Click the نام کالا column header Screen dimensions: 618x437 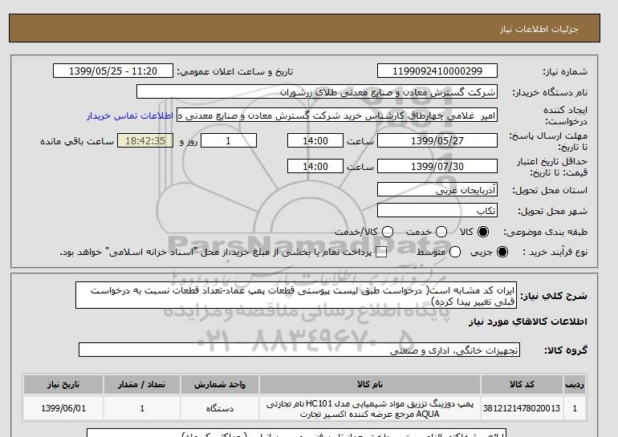pos(370,384)
